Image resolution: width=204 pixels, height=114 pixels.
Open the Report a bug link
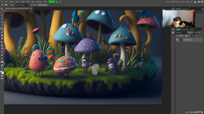click(175, 2)
